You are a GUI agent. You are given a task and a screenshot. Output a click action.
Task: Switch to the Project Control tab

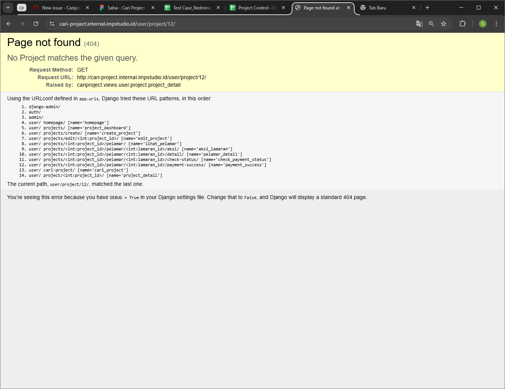point(257,8)
